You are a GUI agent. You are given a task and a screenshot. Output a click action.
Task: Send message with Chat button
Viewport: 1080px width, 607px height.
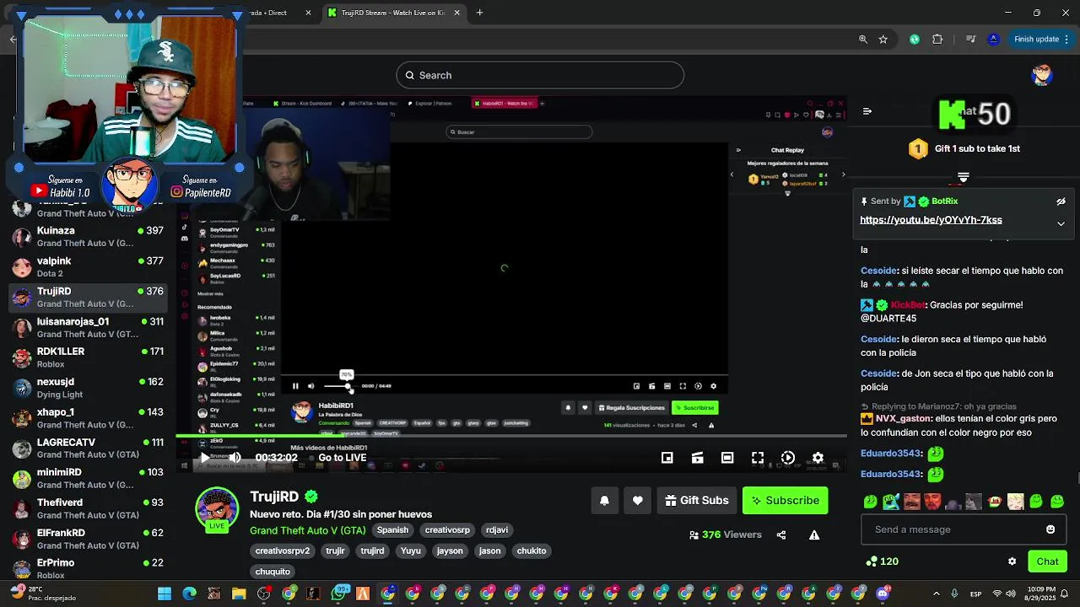(1047, 561)
